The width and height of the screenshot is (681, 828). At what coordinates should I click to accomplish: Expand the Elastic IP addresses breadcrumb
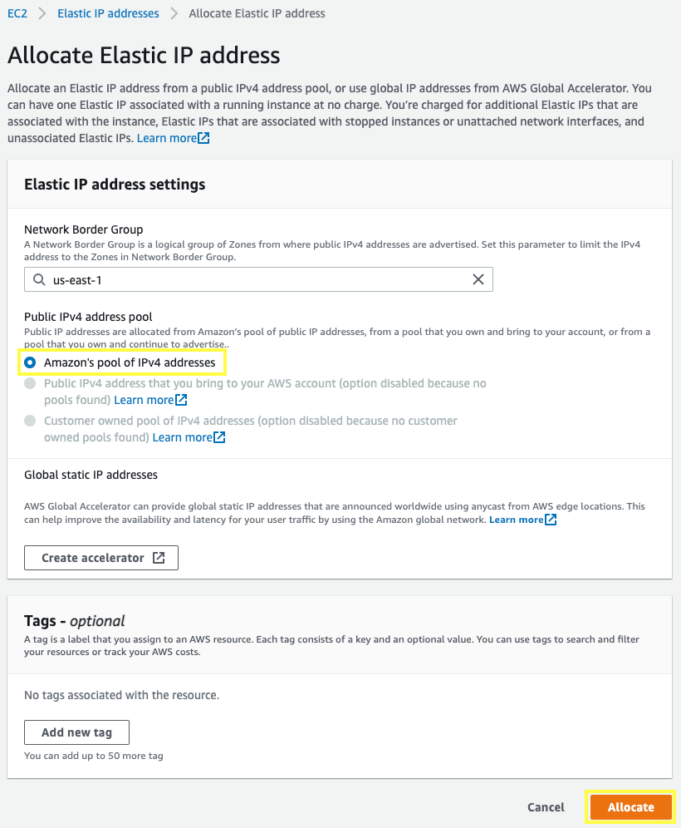click(x=108, y=13)
